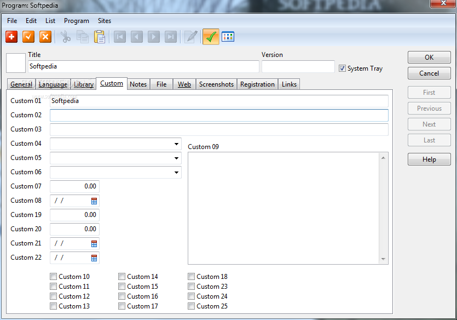Screen dimensions: 457x320
Task: Switch to the Screenshots tab
Action: tap(216, 84)
